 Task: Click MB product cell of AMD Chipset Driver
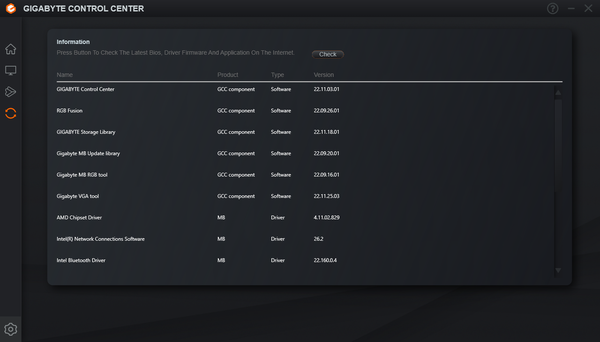click(x=221, y=218)
